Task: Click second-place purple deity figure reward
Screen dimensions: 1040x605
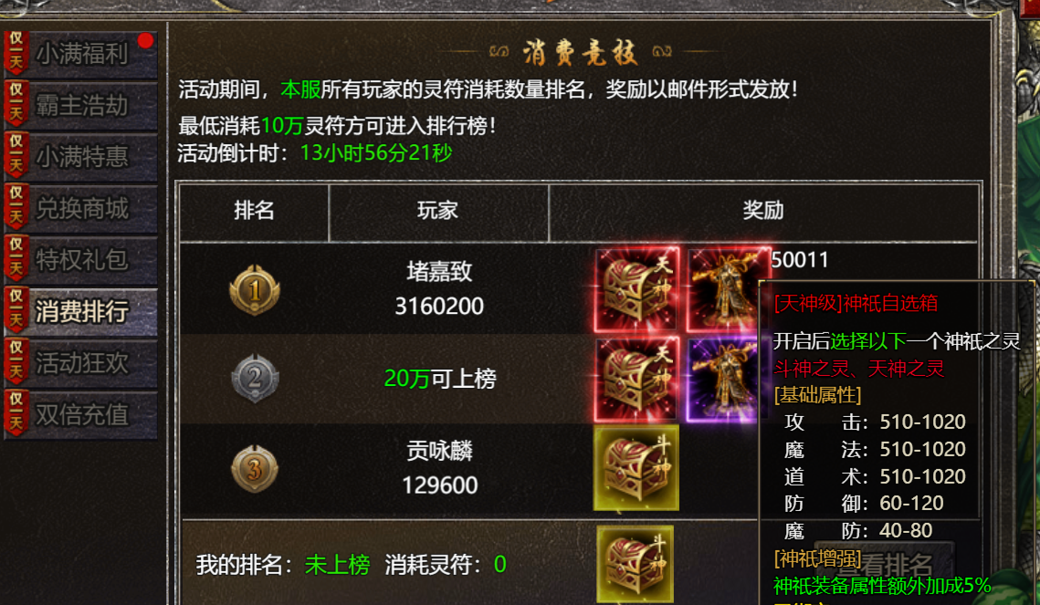Action: 723,380
